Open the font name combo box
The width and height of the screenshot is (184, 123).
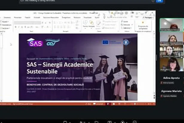(27, 22)
